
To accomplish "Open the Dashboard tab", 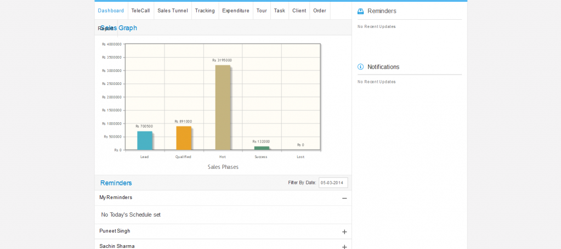I will 111,10.
